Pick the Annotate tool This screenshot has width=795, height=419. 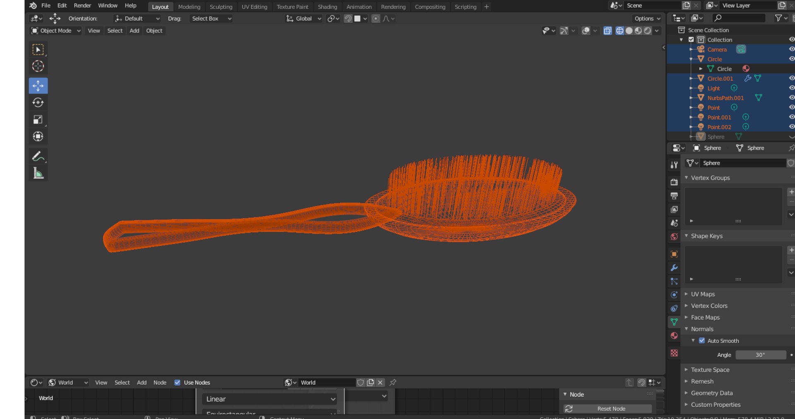click(38, 156)
